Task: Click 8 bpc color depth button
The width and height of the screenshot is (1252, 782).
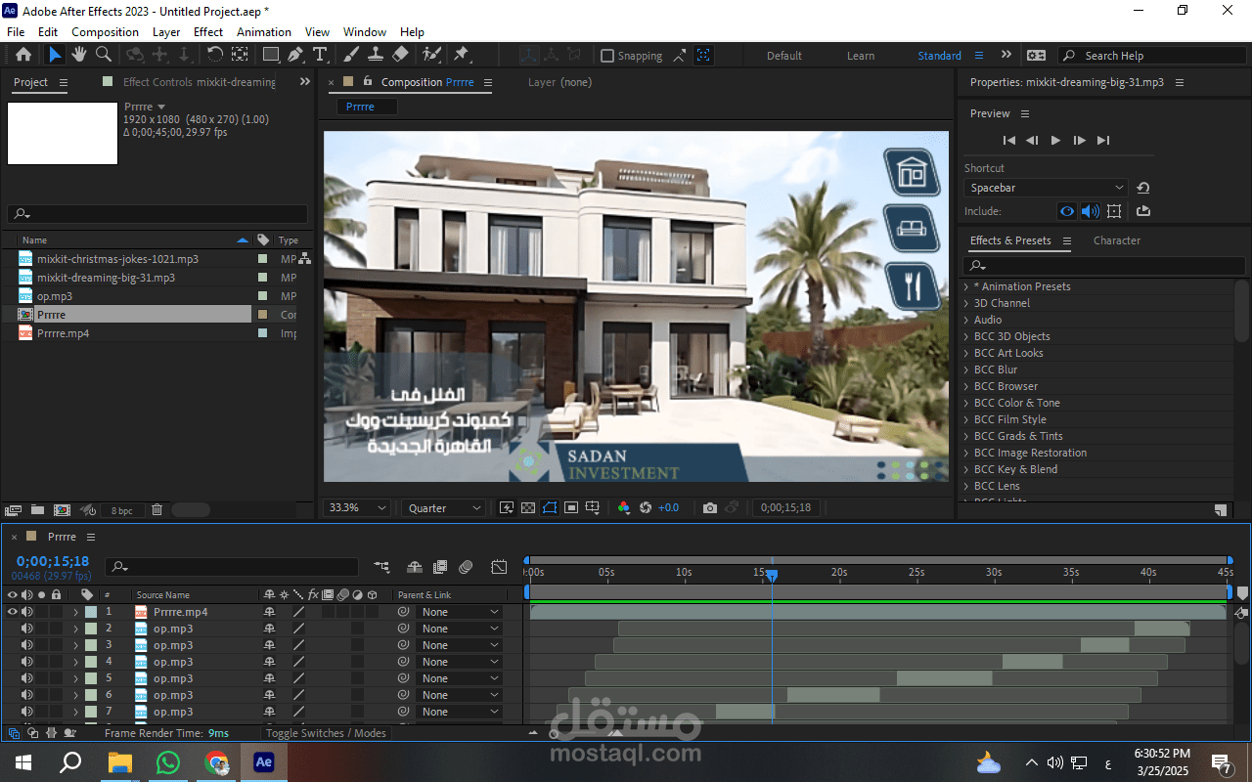Action: click(121, 510)
